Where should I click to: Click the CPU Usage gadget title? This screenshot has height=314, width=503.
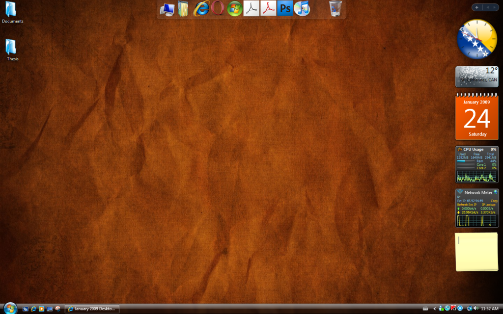(x=473, y=149)
